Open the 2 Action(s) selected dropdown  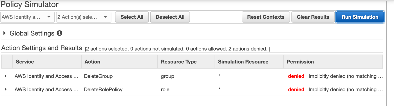click(x=84, y=17)
